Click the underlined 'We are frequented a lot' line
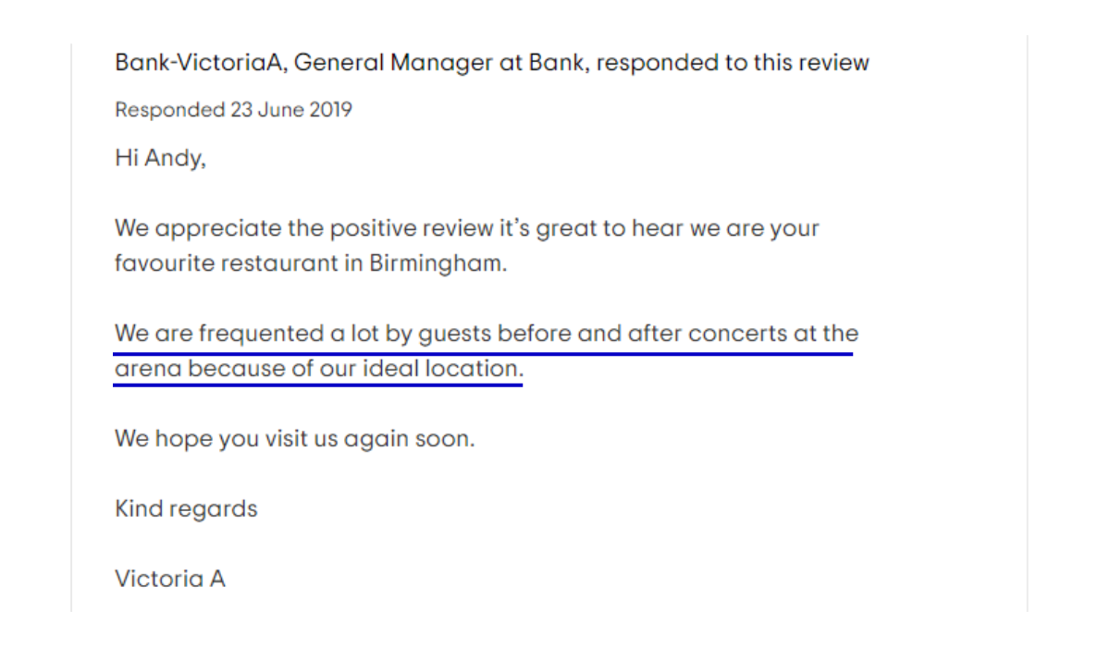This screenshot has width=1110, height=647. coord(487,334)
